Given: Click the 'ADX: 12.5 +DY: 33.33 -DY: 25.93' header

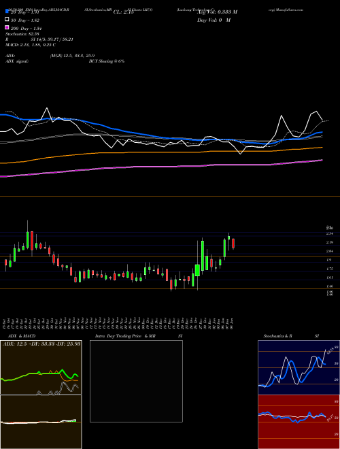Looking at the screenshot, I should pos(41,344).
